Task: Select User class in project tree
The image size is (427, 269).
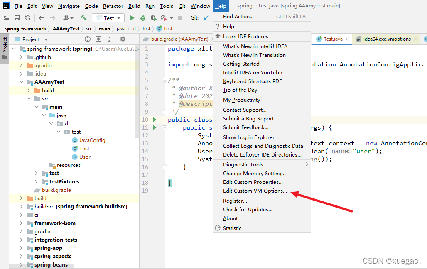Action: pyautogui.click(x=85, y=157)
